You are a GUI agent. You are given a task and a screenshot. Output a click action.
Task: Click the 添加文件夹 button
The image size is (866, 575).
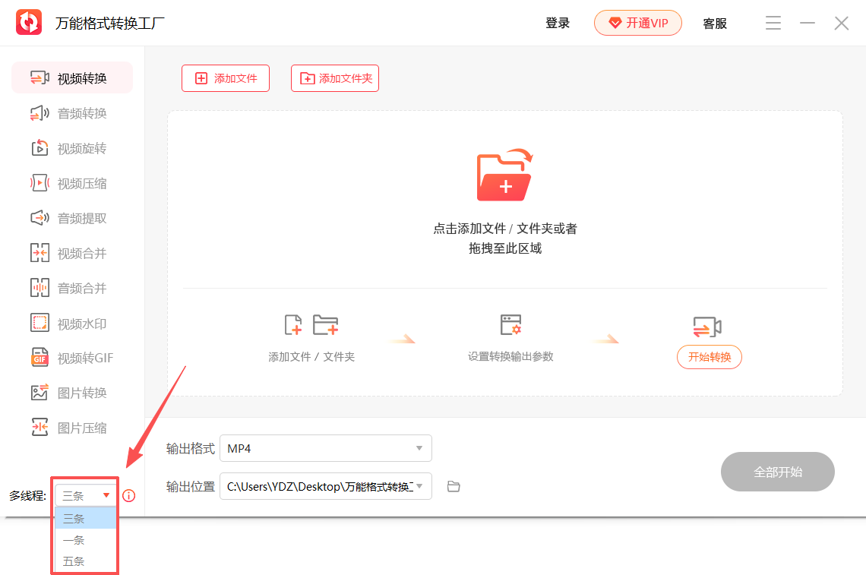335,78
